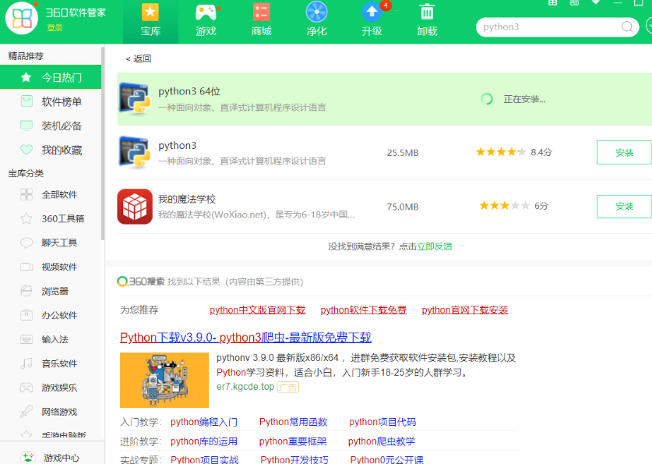
Task: Open the 网络游戏 category
Action: click(x=51, y=412)
